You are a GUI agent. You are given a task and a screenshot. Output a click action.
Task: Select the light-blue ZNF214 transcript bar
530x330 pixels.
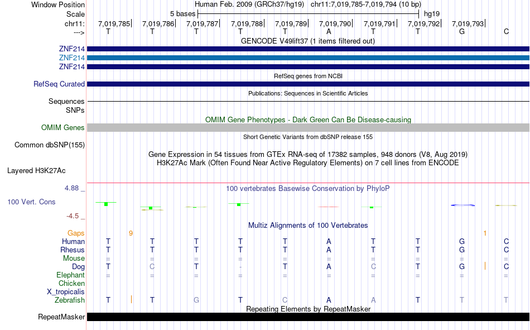(x=308, y=58)
